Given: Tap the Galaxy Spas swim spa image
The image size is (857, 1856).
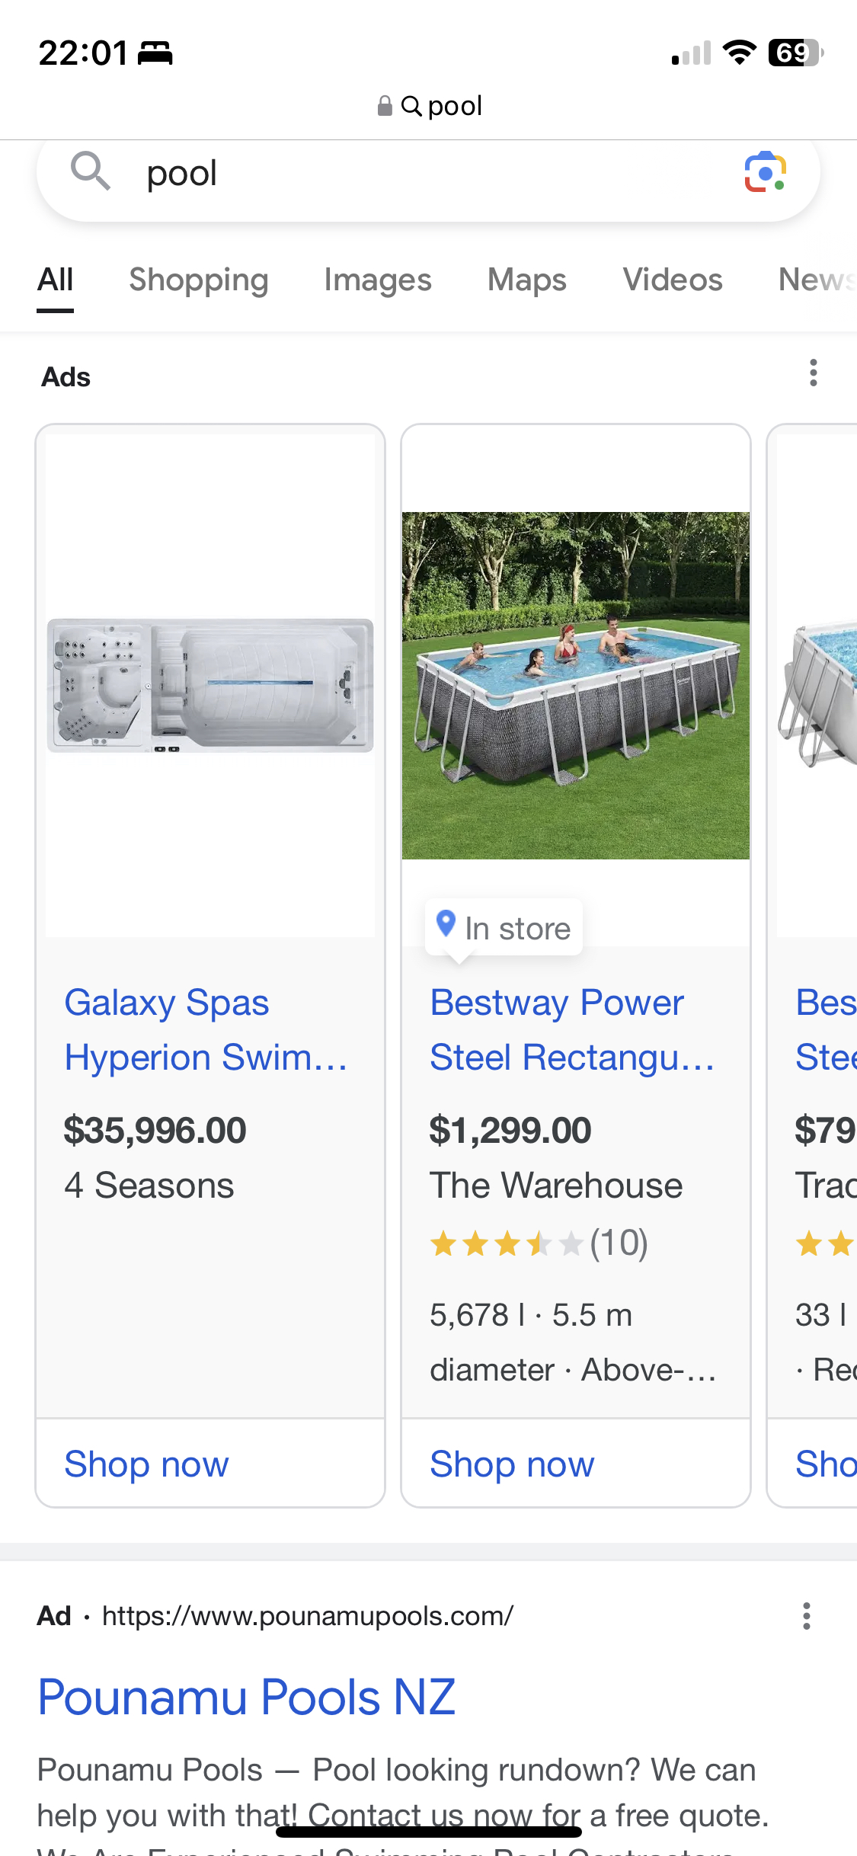Looking at the screenshot, I should tap(210, 686).
